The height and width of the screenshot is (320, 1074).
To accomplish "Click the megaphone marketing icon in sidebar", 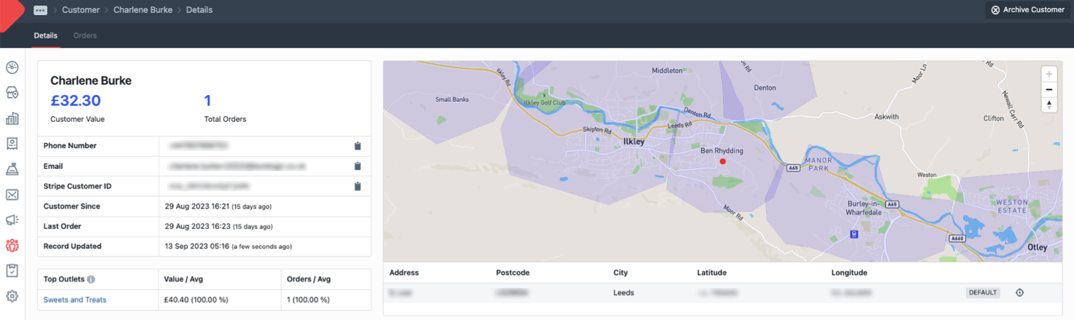I will pyautogui.click(x=12, y=219).
